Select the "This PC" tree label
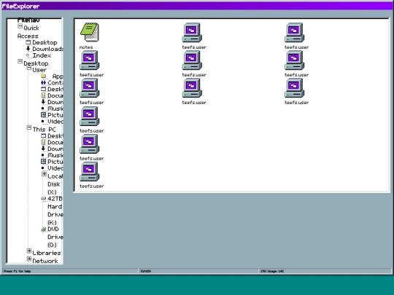The width and height of the screenshot is (394, 295). [x=45, y=130]
